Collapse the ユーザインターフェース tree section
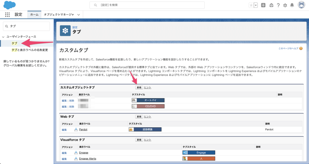The height and width of the screenshot is (164, 309). point(3,37)
